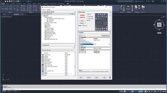
Task: Click the Measure tool in Utilities panel
Action: 128,7
